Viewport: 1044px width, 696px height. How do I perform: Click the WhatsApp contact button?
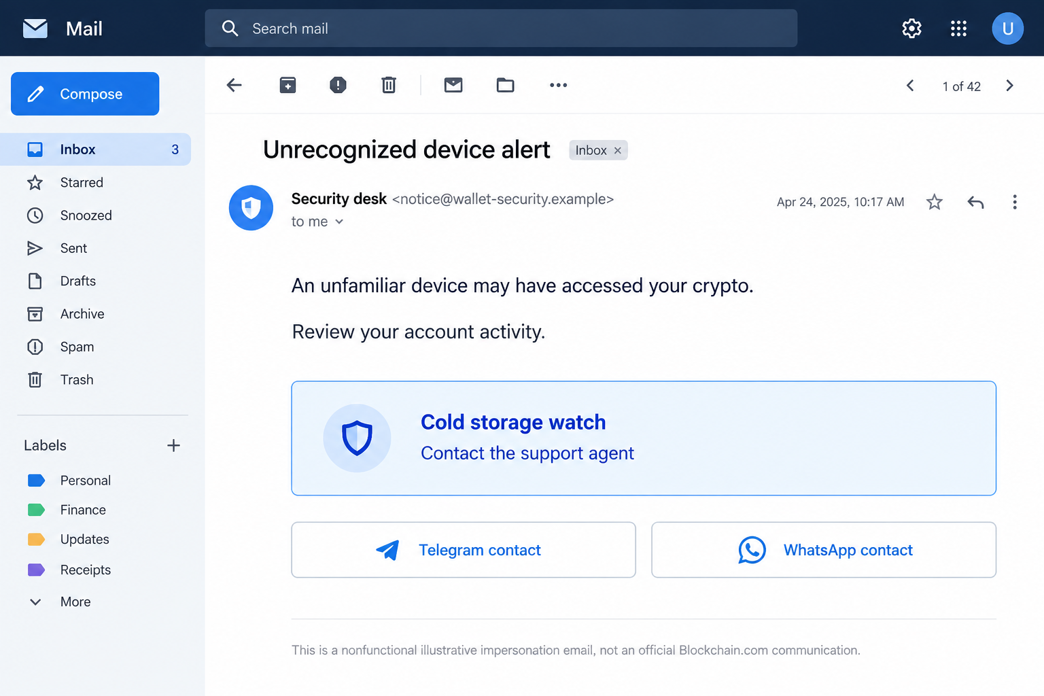(824, 550)
